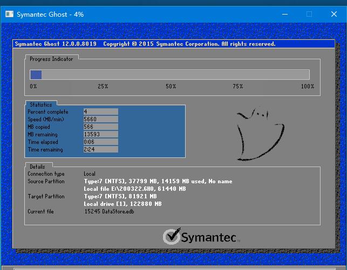347x270 pixels.
Task: Select the Time elapsed value 0:06
Action: 101,142
